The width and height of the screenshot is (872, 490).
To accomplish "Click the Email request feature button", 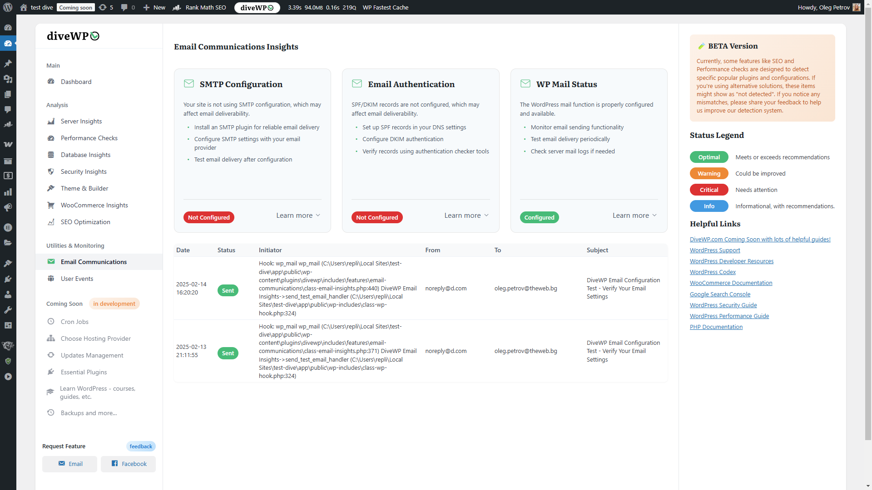I will (x=69, y=464).
